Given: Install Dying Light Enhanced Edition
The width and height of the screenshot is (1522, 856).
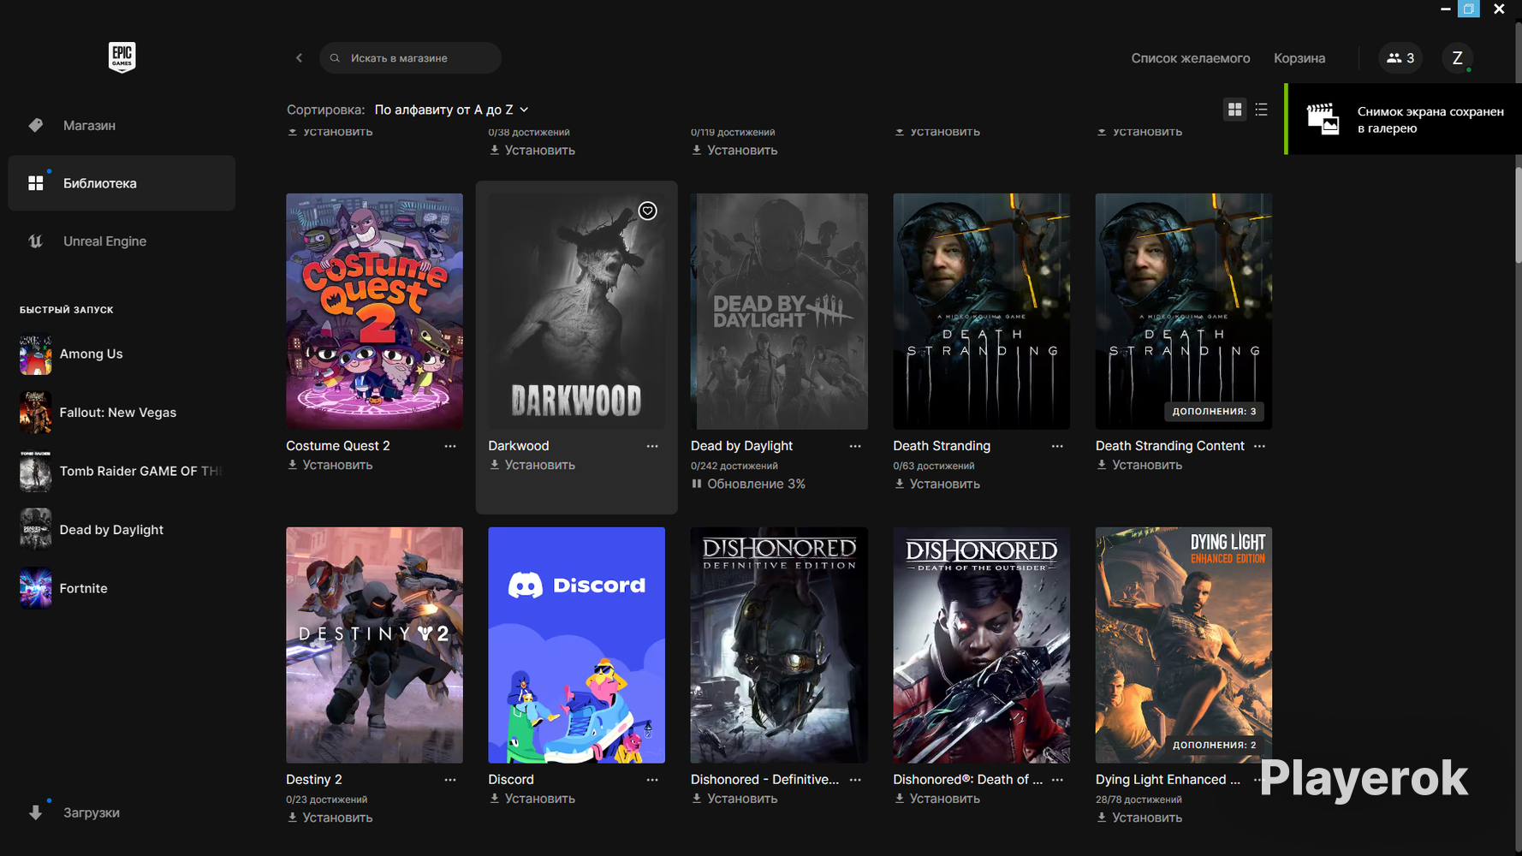Looking at the screenshot, I should click(x=1139, y=817).
